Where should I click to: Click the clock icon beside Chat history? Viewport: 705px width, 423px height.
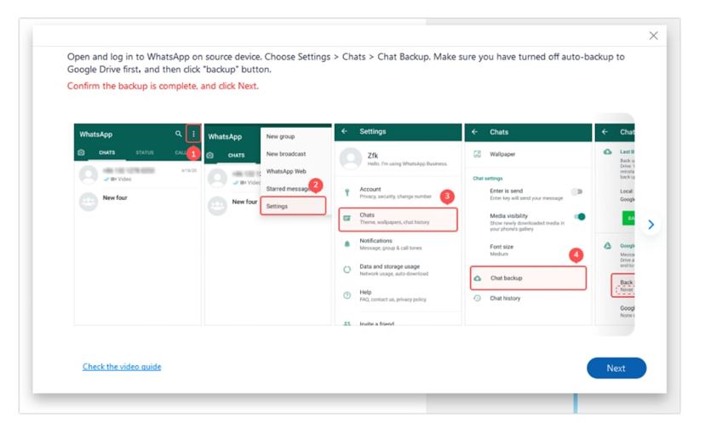[478, 298]
